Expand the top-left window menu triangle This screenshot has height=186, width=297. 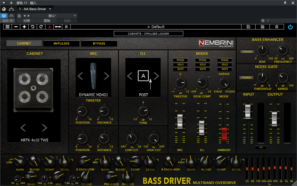pyautogui.click(x=3, y=3)
